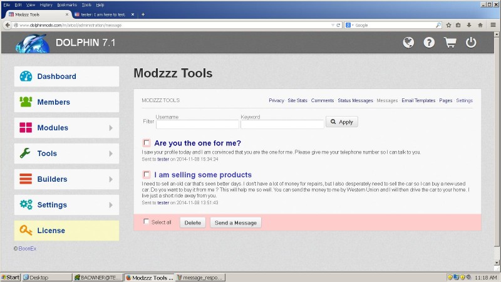The width and height of the screenshot is (501, 282).
Task: Switch to the Desktop taskbar item
Action: pos(47,277)
